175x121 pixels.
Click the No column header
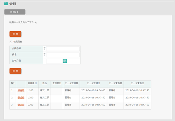point(13,83)
